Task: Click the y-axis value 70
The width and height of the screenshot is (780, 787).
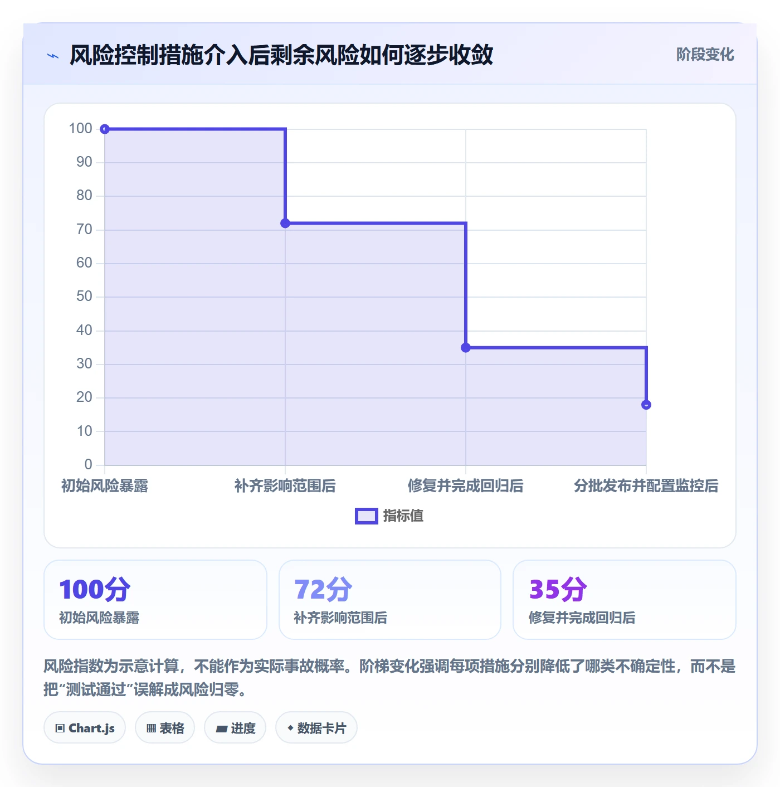Action: (84, 230)
